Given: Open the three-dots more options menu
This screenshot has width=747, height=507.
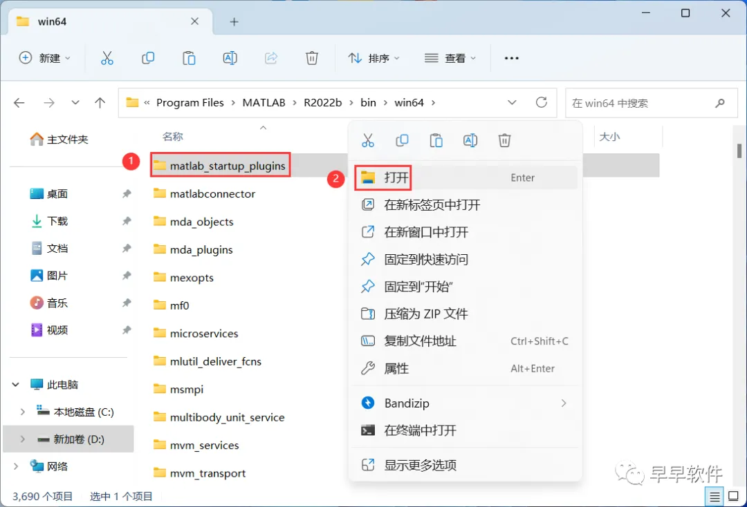Looking at the screenshot, I should [x=512, y=58].
